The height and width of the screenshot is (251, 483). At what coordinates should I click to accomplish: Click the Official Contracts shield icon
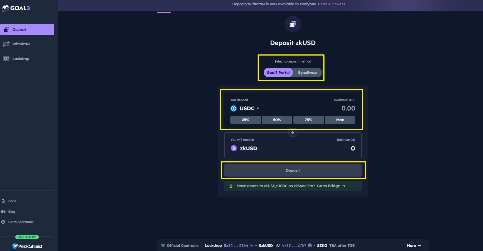(x=163, y=245)
